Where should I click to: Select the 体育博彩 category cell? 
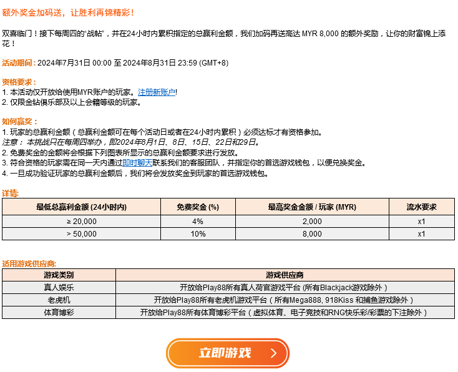[59, 312]
